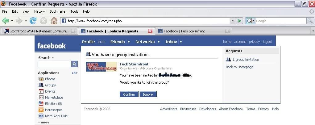This screenshot has height=125, width=315.
Task: Click the green Go arrow beside address bar
Action: tap(239, 21)
